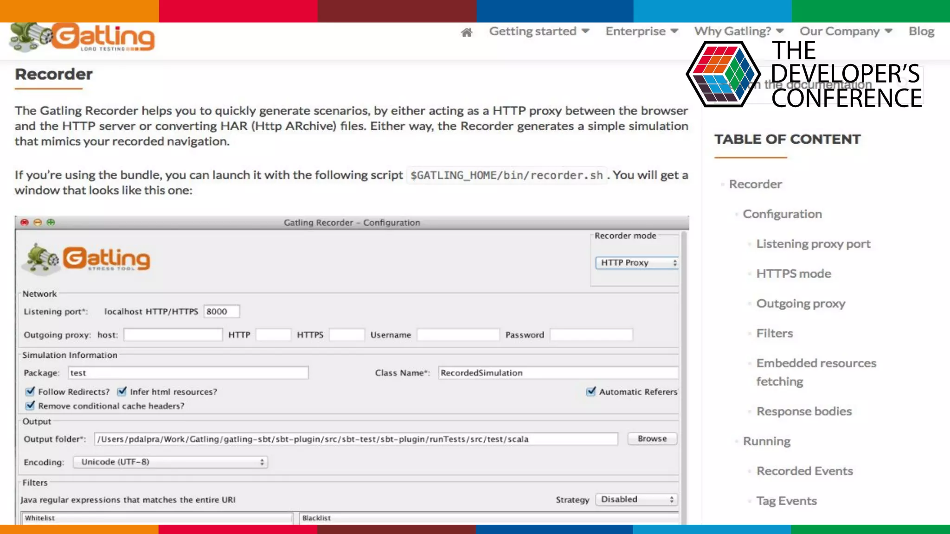Click The Developer's Conference cube logo
This screenshot has width=950, height=534.
coord(723,74)
